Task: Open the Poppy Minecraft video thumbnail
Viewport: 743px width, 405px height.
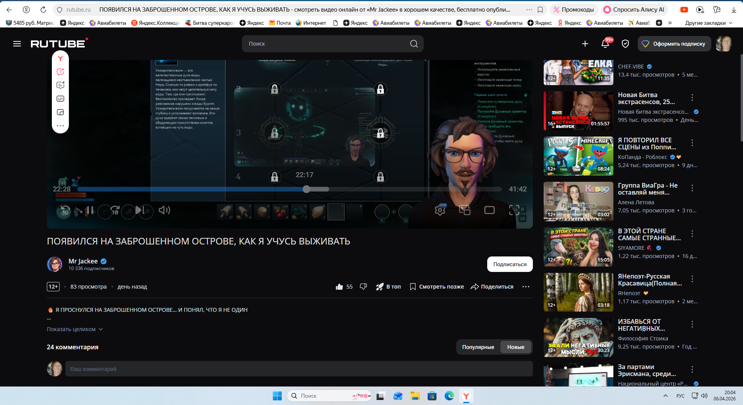Action: point(579,156)
